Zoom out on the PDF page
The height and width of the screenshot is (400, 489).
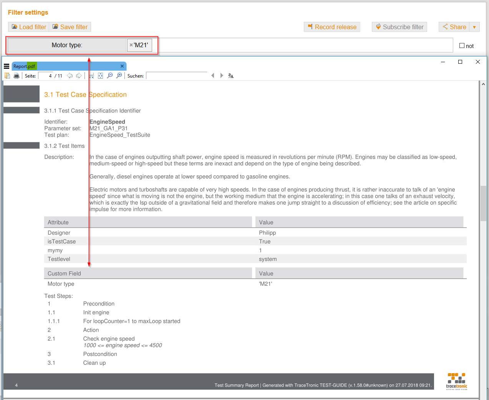click(x=109, y=76)
